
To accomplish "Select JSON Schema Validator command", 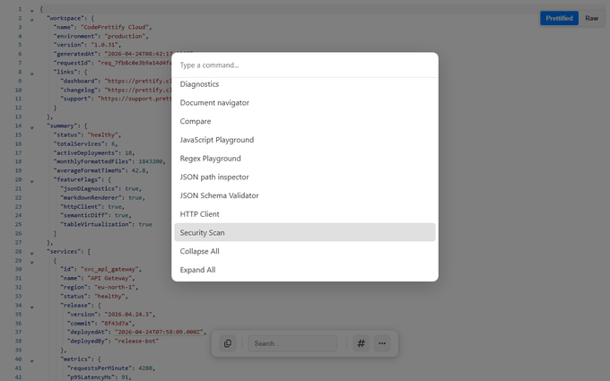I will (305, 195).
